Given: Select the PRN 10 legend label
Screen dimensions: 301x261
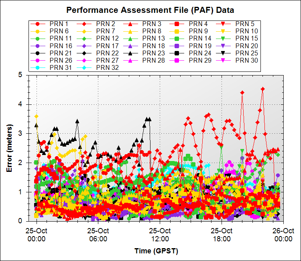Looking at the screenshot, I should 246,31.
